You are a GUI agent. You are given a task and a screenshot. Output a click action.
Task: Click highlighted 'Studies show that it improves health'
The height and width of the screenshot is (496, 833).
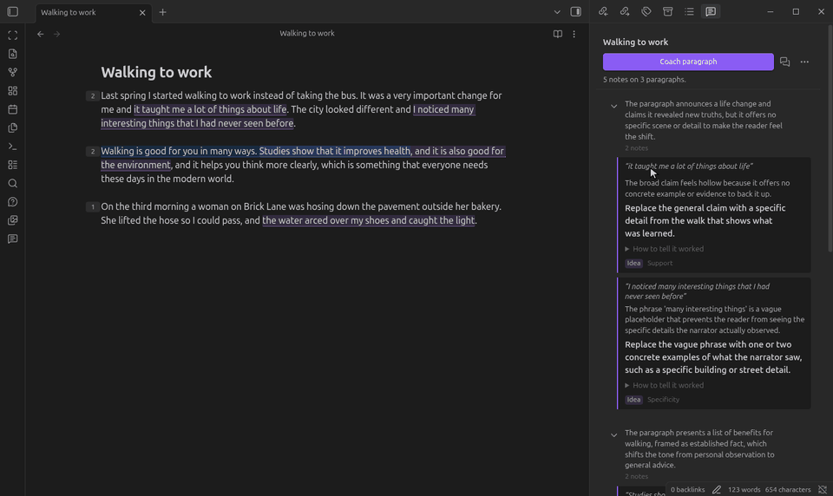(335, 151)
